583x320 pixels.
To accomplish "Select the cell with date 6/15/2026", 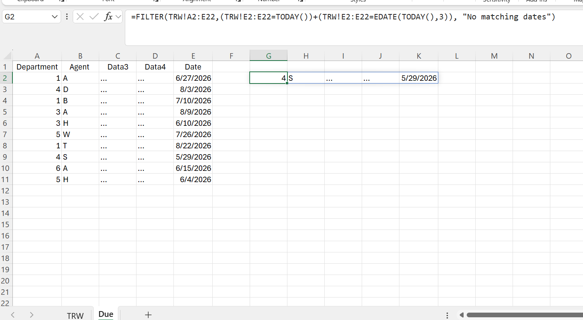I will coord(193,168).
